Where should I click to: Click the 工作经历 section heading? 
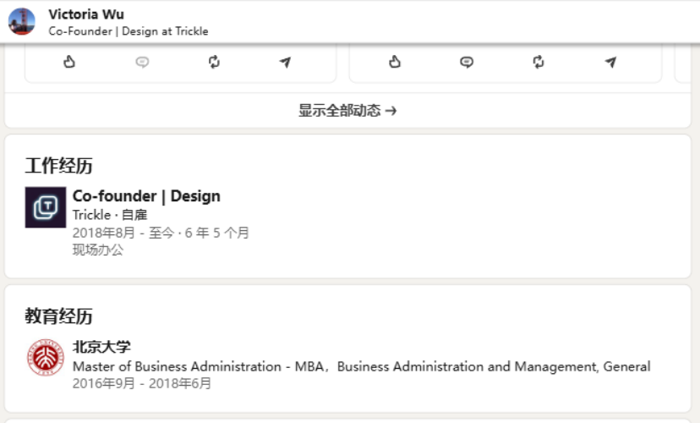(58, 166)
